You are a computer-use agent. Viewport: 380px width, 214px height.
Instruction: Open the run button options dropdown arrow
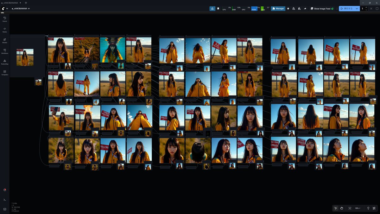click(357, 9)
